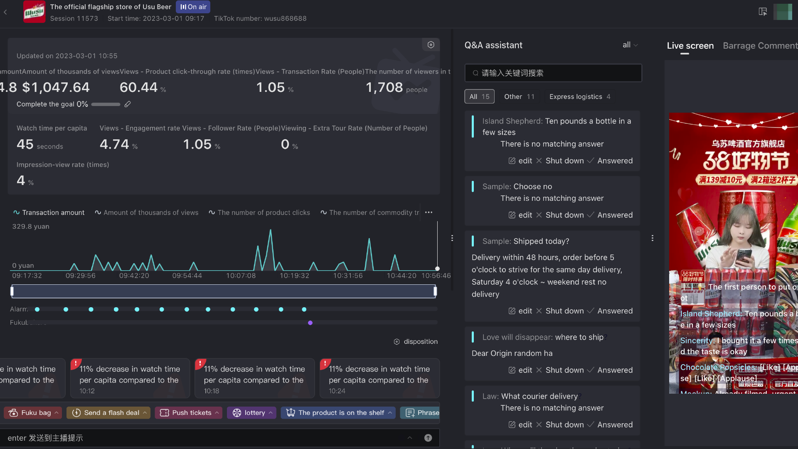Toggle Transaction amount chart series
This screenshot has height=449, width=798.
click(x=49, y=212)
